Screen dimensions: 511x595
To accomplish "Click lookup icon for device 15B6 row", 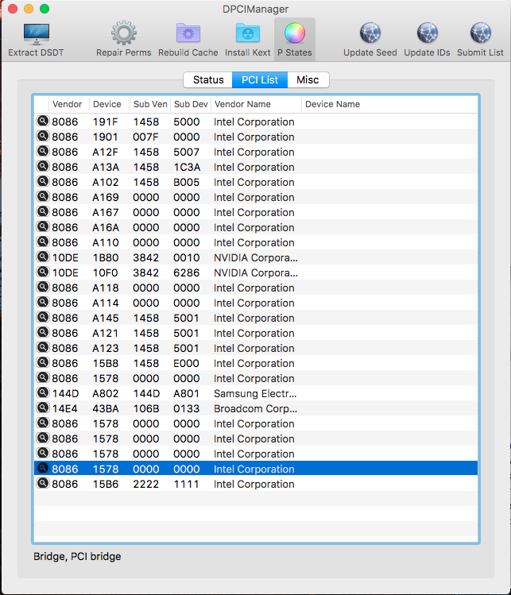I will coord(43,484).
